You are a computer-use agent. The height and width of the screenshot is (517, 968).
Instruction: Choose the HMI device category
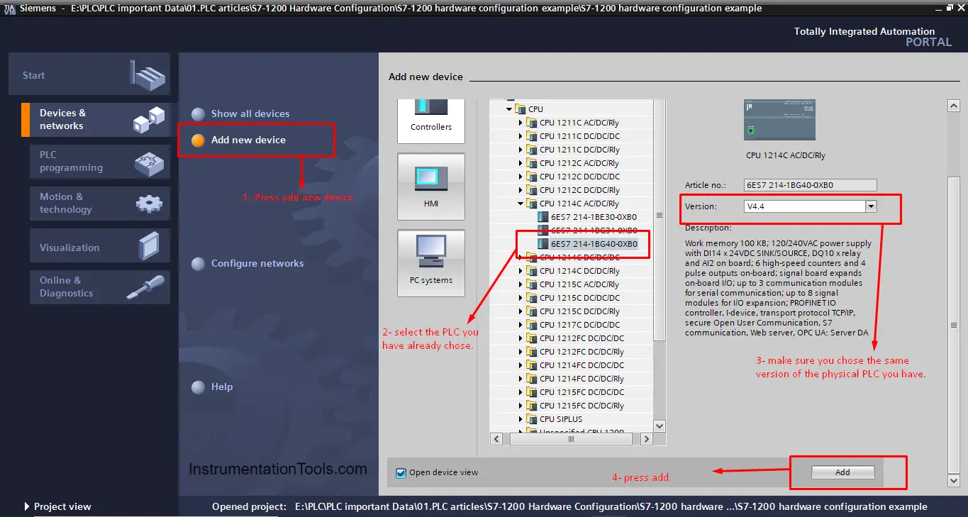point(431,185)
